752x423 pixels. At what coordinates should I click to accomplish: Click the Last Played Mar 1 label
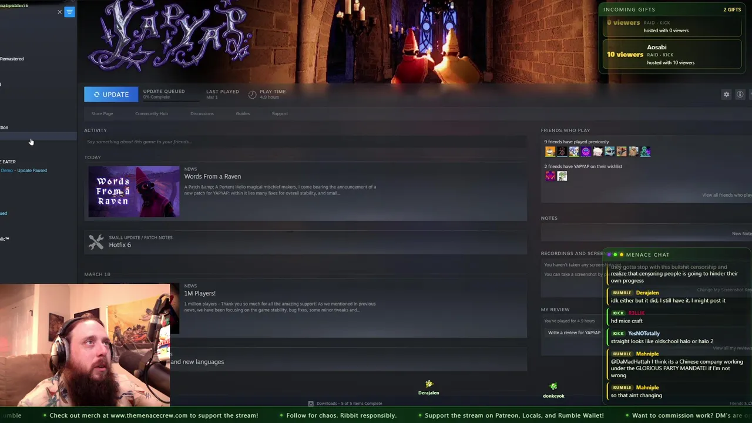point(222,94)
